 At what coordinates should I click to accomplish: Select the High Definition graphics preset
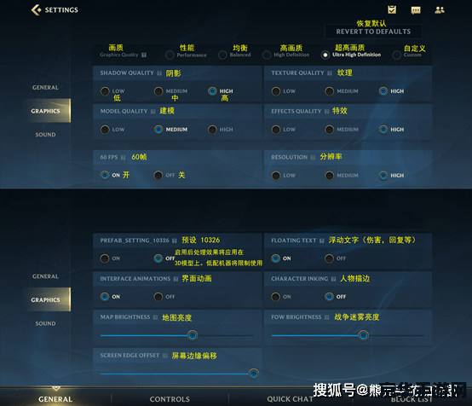point(267,55)
